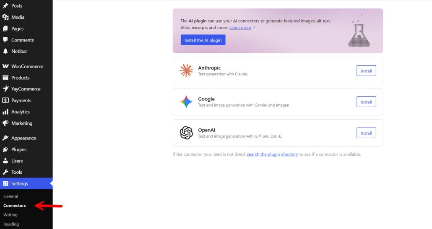Open Media via its camera icon
The image size is (432, 229).
[5, 17]
